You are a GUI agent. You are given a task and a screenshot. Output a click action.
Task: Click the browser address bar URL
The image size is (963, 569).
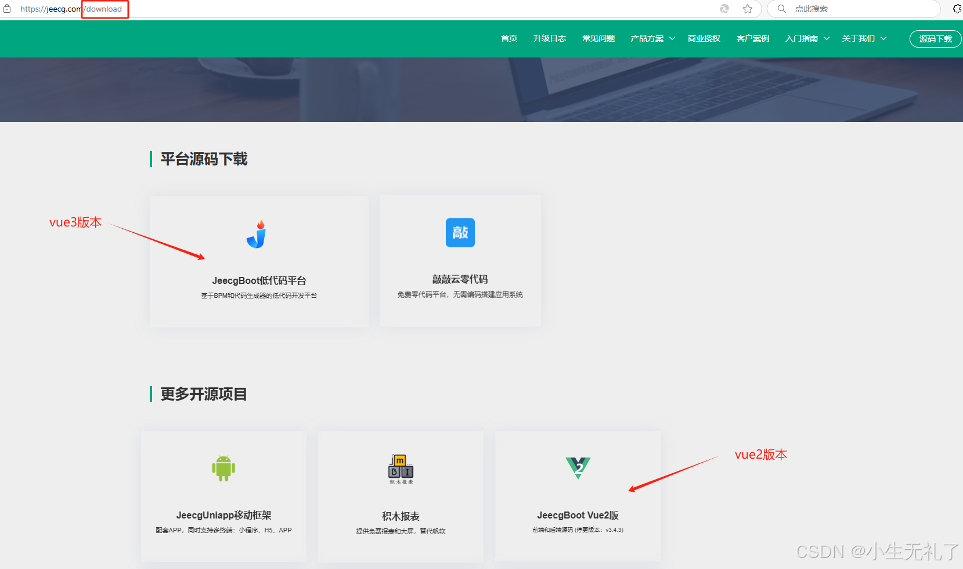pos(71,9)
